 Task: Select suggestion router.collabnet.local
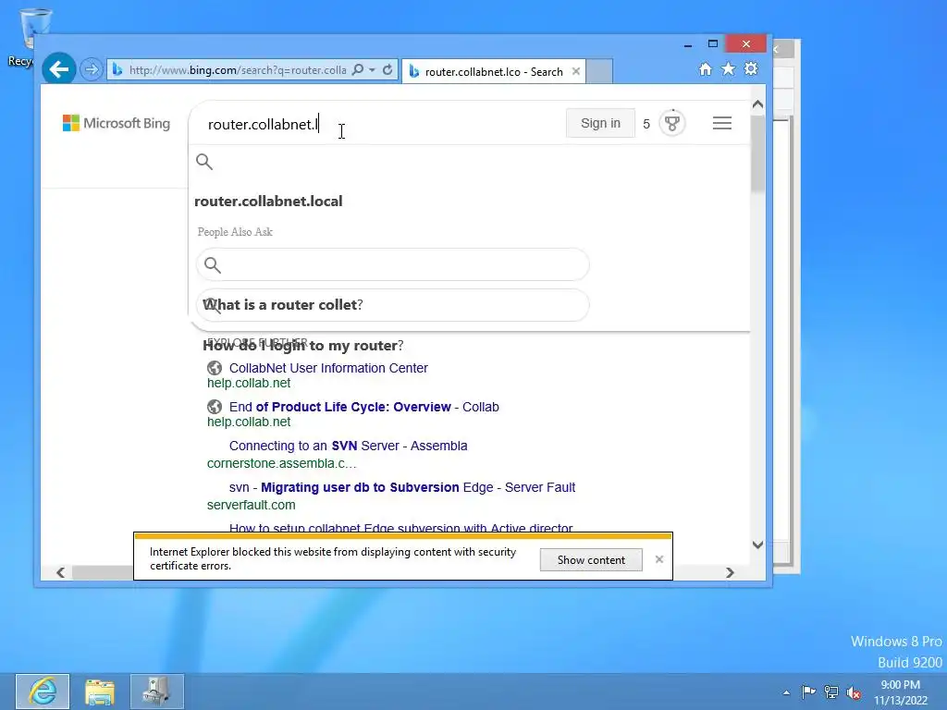pos(268,201)
